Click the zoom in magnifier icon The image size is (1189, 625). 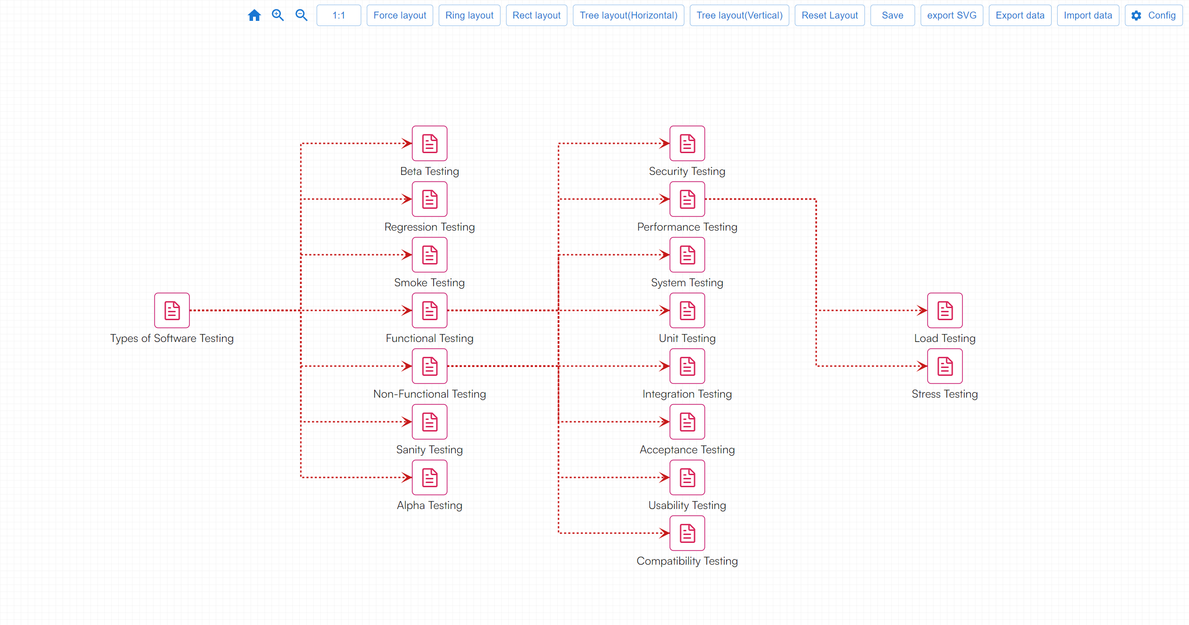click(x=278, y=15)
